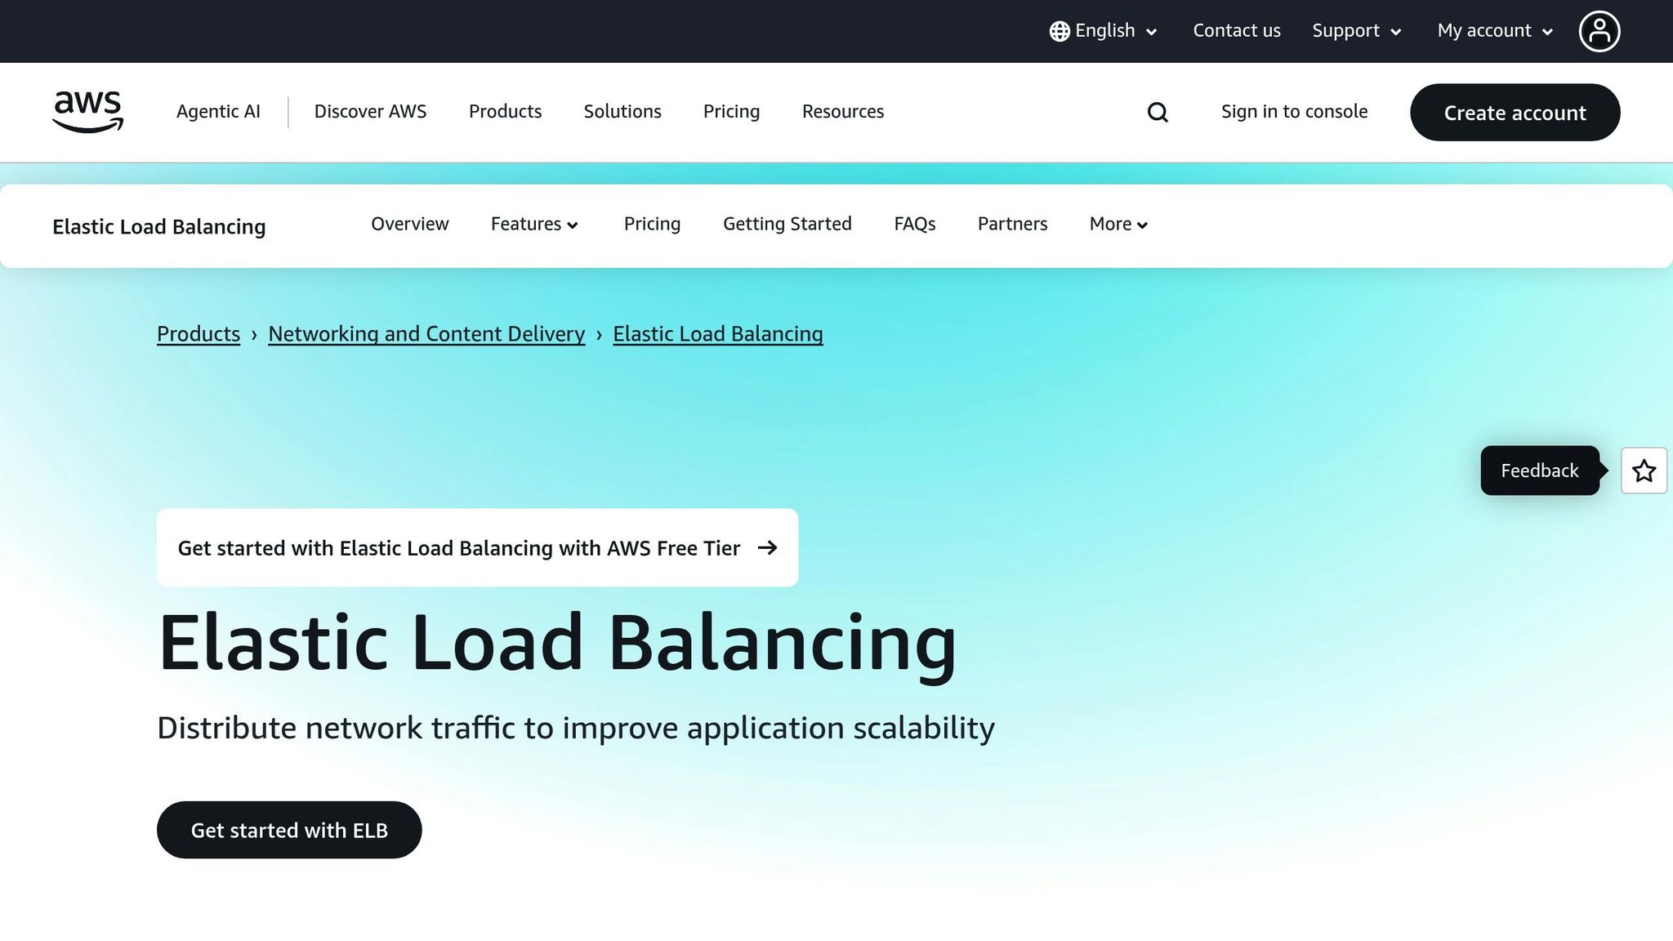
Task: Go to the Overview tab
Action: click(x=409, y=224)
